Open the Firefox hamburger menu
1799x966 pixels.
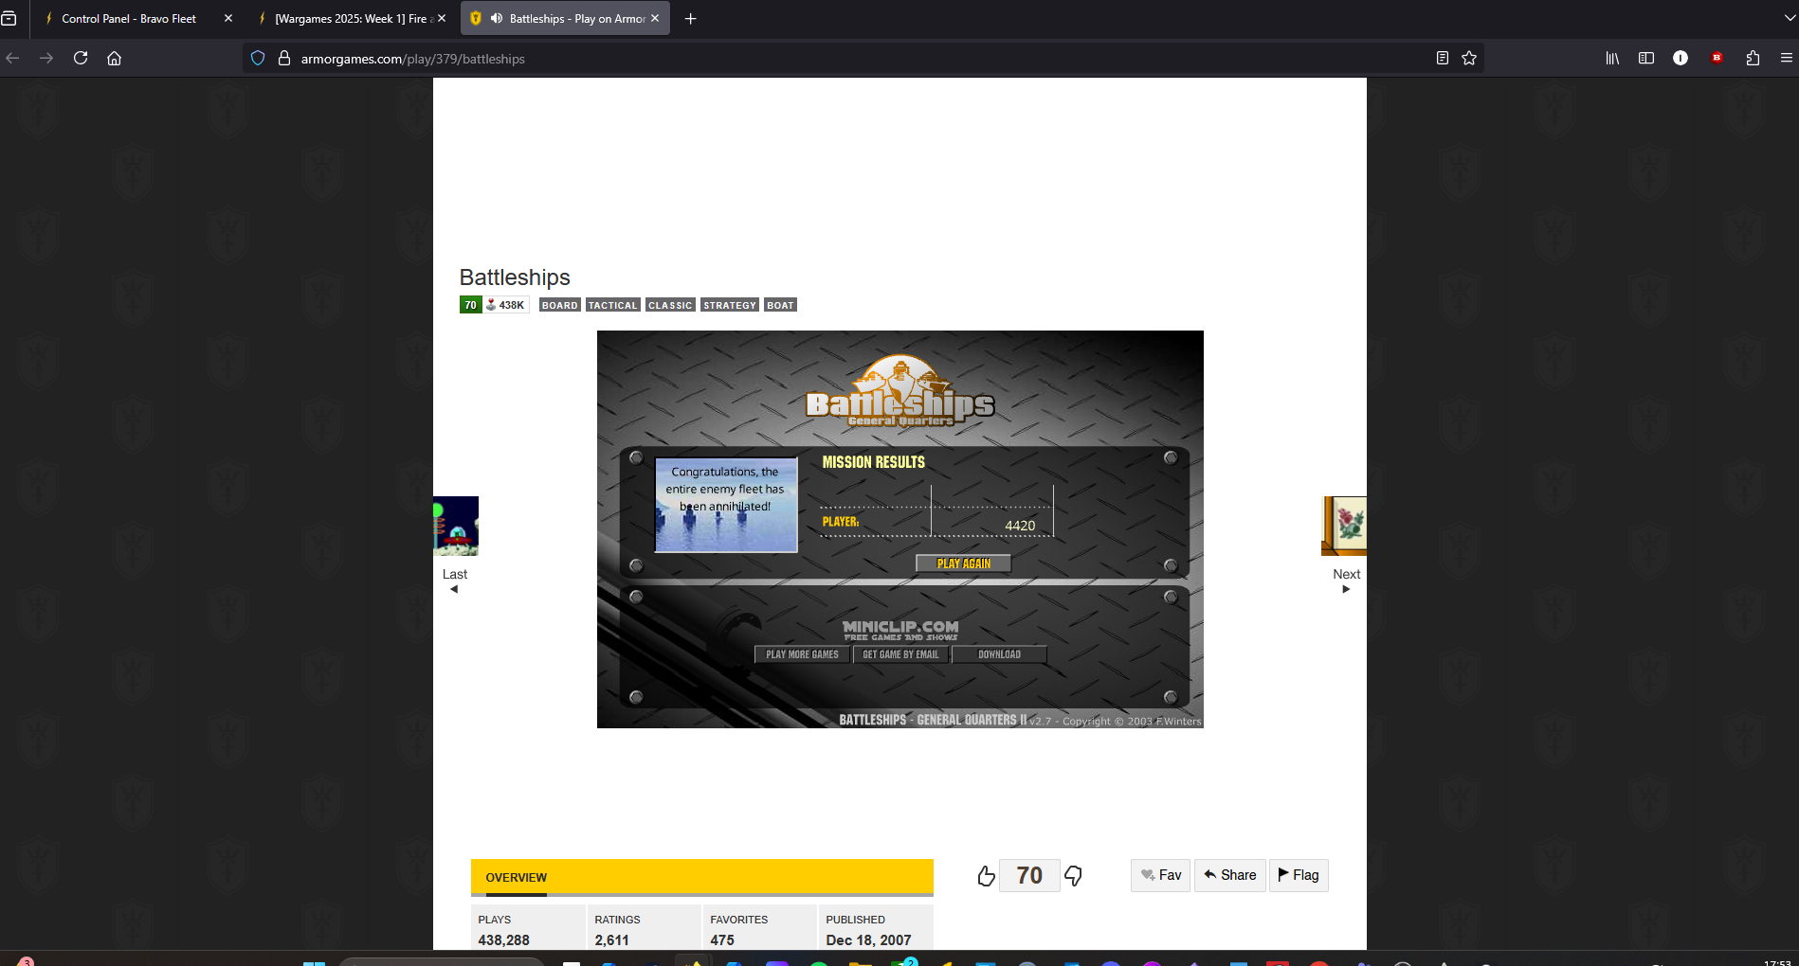pyautogui.click(x=1786, y=59)
